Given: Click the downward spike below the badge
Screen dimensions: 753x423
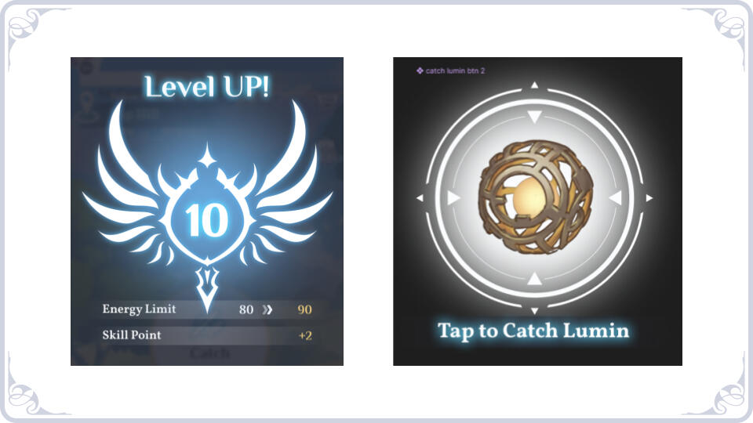Looking at the screenshot, I should point(207,288).
